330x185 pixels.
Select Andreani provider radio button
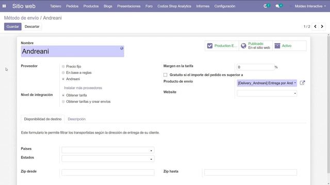pyautogui.click(x=63, y=79)
